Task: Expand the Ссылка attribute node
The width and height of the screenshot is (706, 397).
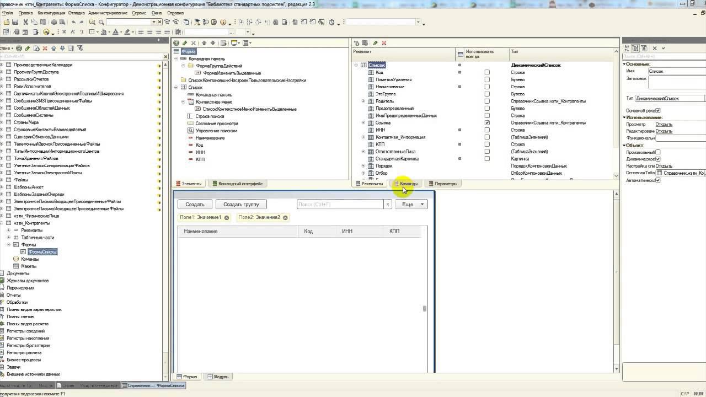Action: coord(363,122)
